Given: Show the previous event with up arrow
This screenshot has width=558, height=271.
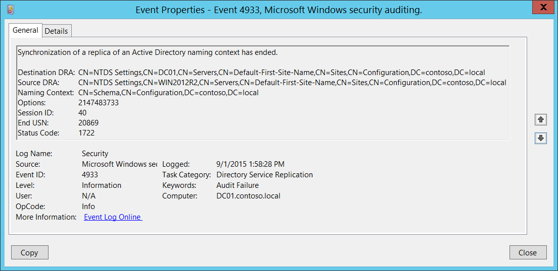Looking at the screenshot, I should (541, 119).
